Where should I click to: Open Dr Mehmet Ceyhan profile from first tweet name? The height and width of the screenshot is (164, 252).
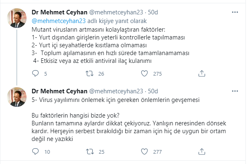(59, 12)
